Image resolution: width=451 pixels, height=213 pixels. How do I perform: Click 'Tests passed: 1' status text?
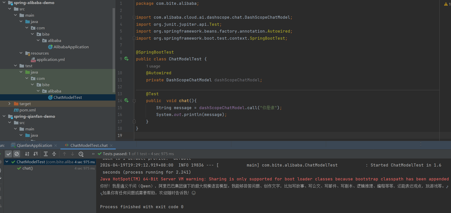point(117,154)
